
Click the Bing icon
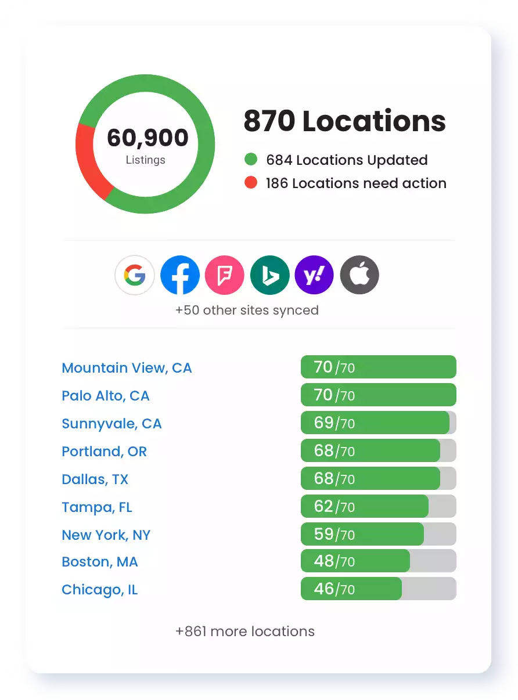click(269, 276)
